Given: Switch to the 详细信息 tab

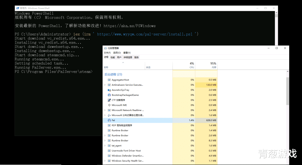Looking at the screenshot, I should click(x=128, y=57).
